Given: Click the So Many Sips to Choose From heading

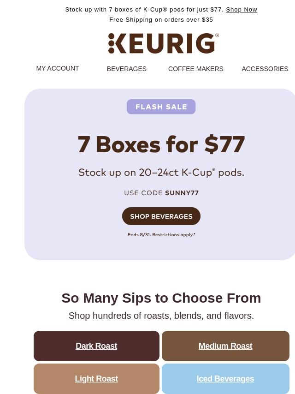Looking at the screenshot, I should pos(161,298).
